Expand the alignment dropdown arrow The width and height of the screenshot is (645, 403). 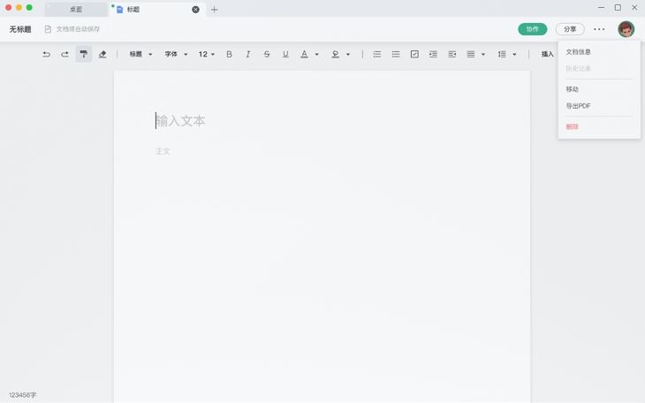point(483,54)
